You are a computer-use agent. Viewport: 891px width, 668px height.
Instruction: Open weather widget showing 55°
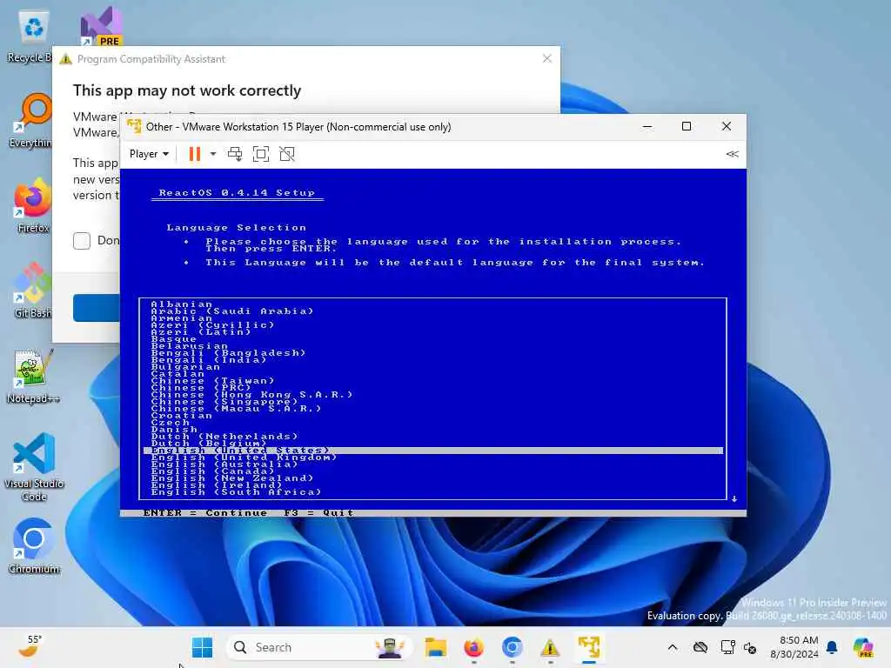tap(30, 647)
